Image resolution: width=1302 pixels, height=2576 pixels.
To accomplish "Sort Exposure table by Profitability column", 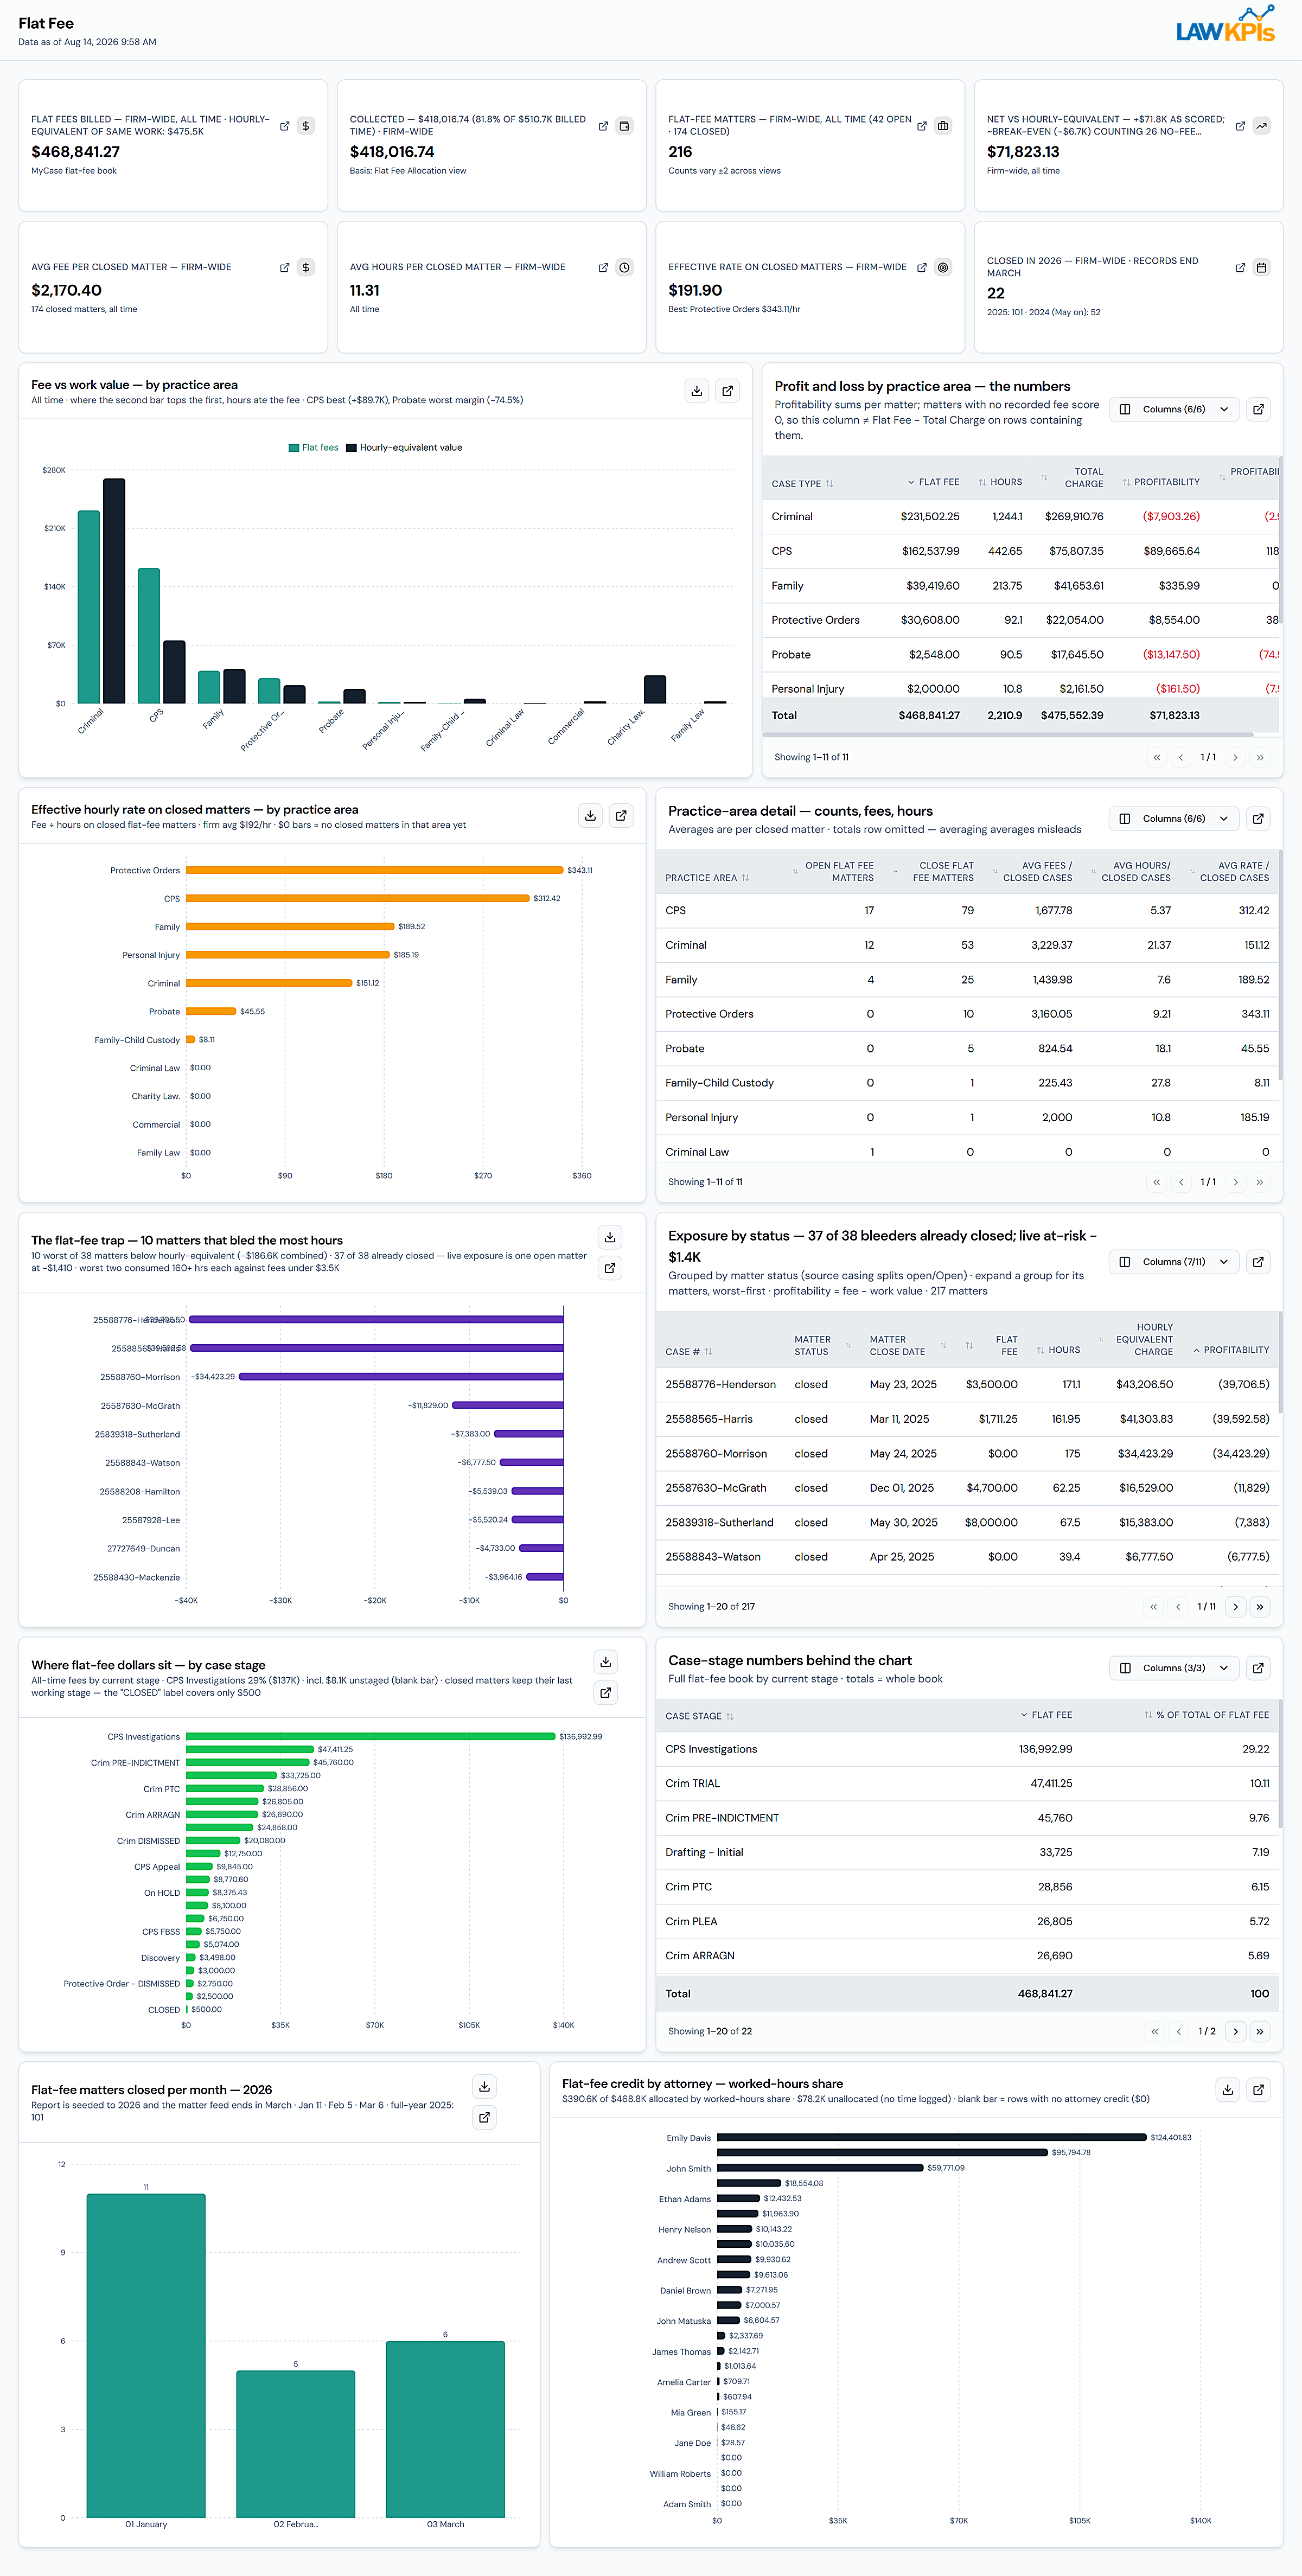I will click(x=1231, y=1350).
